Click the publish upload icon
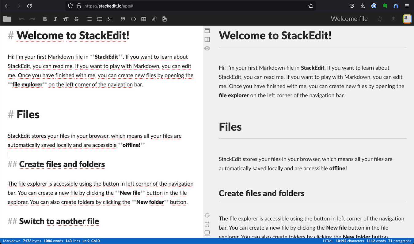Image resolution: width=414 pixels, height=244 pixels. pos(393,19)
